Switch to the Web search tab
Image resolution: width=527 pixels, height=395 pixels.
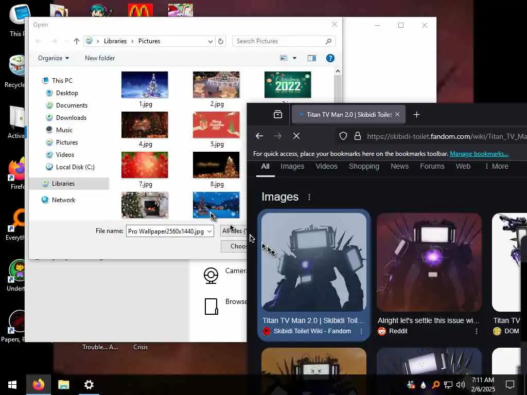click(463, 166)
